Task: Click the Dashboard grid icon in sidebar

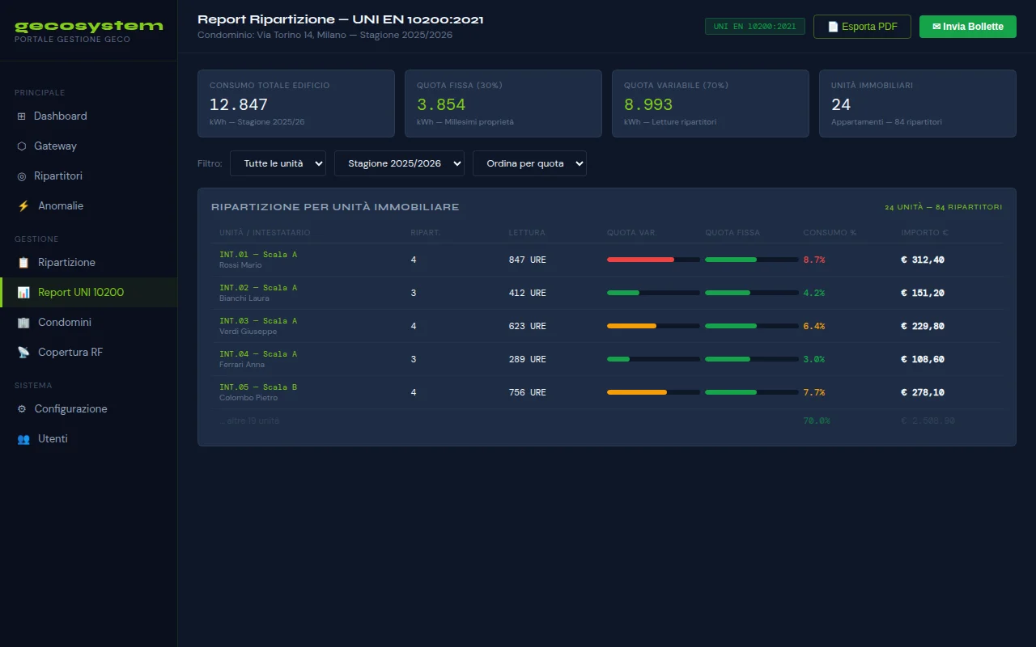Action: (22, 116)
